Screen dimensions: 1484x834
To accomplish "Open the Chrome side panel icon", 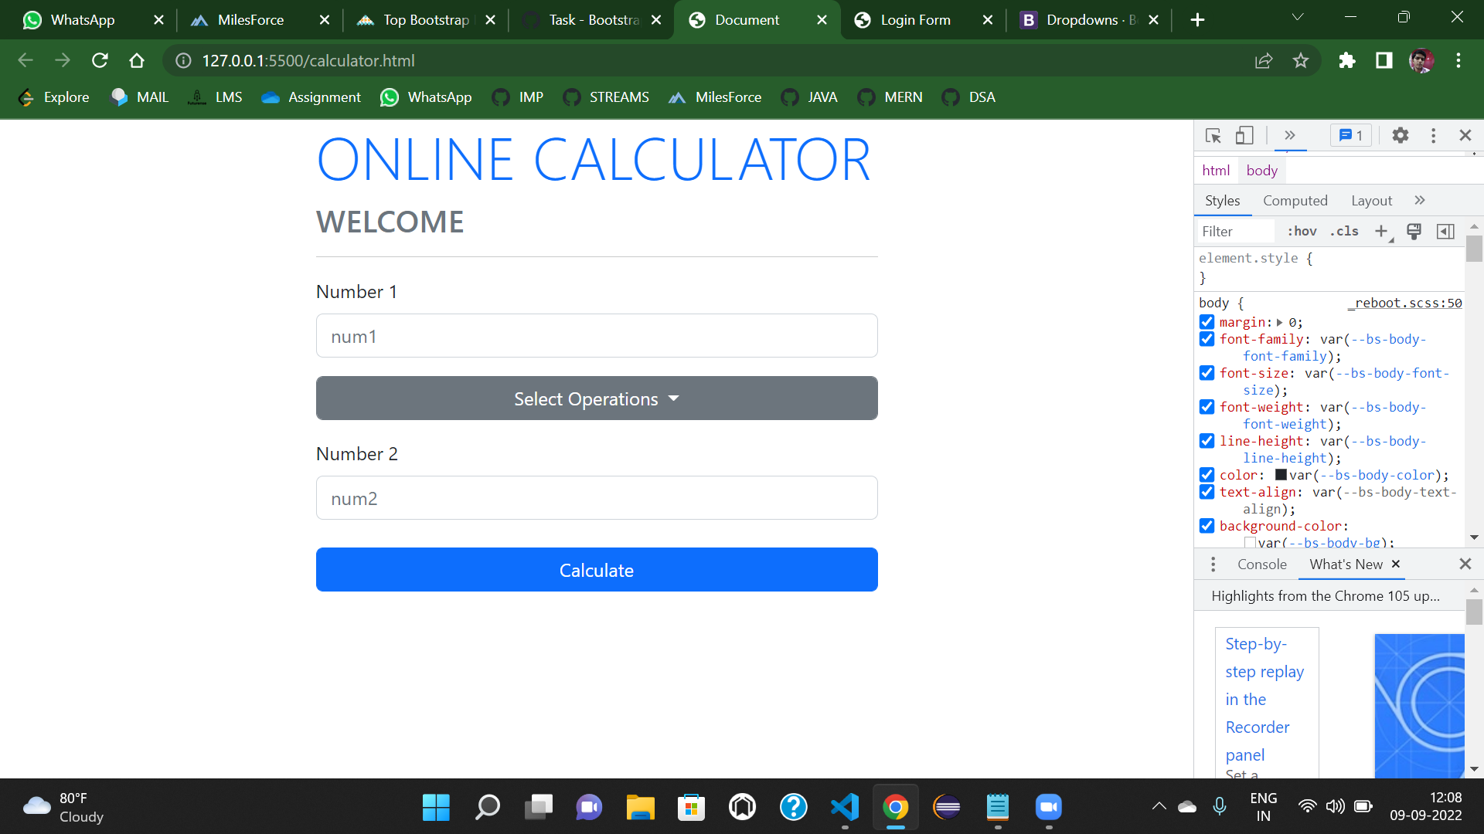I will 1384,60.
